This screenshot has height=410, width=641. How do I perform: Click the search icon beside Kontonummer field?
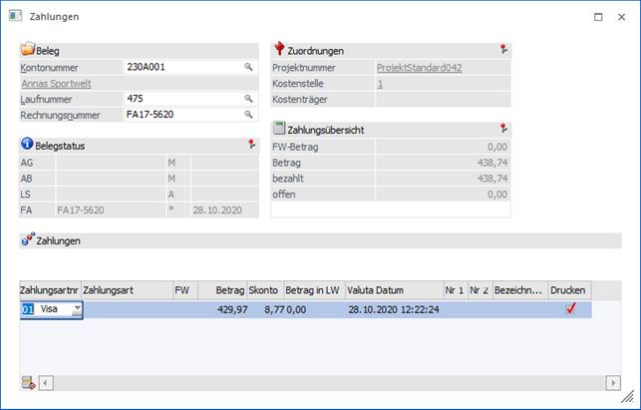(249, 67)
